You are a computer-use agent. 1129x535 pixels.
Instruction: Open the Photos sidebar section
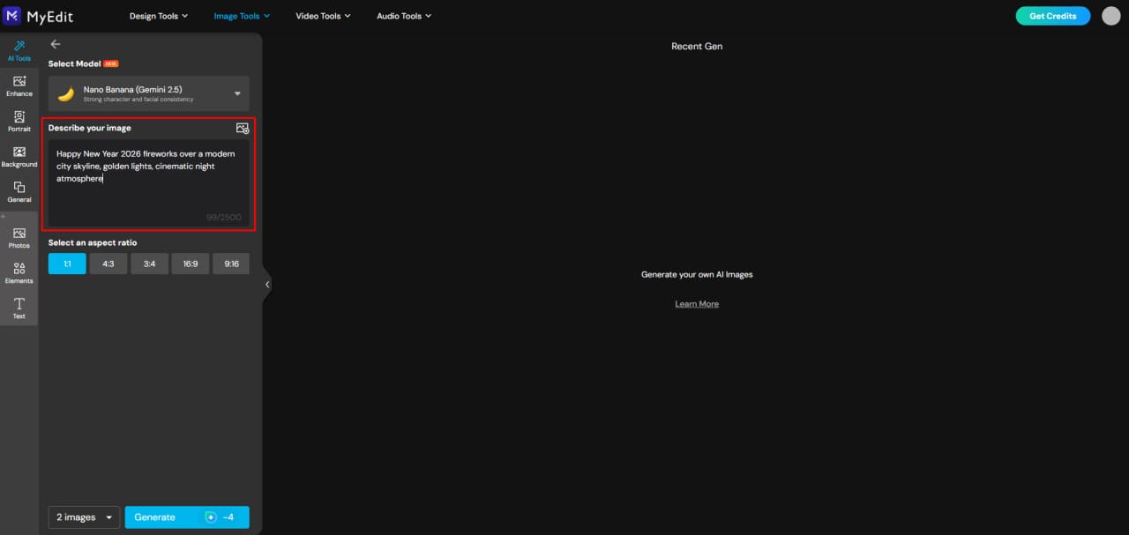click(x=19, y=238)
